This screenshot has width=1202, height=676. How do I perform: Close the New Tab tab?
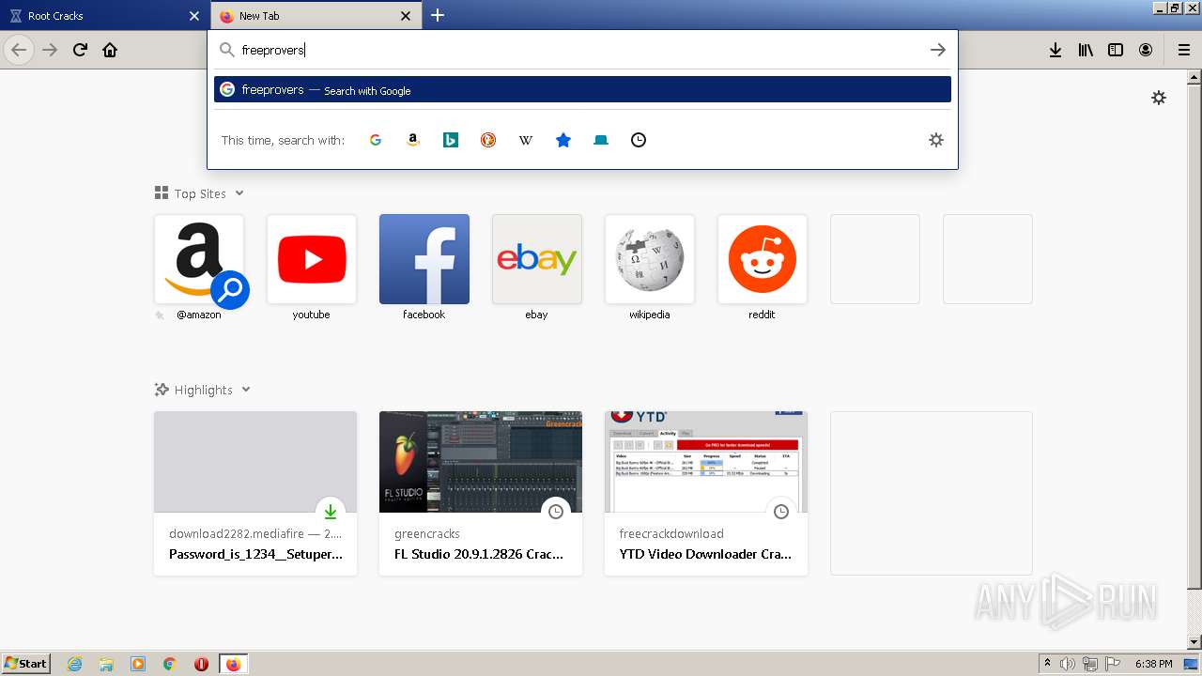click(x=406, y=16)
